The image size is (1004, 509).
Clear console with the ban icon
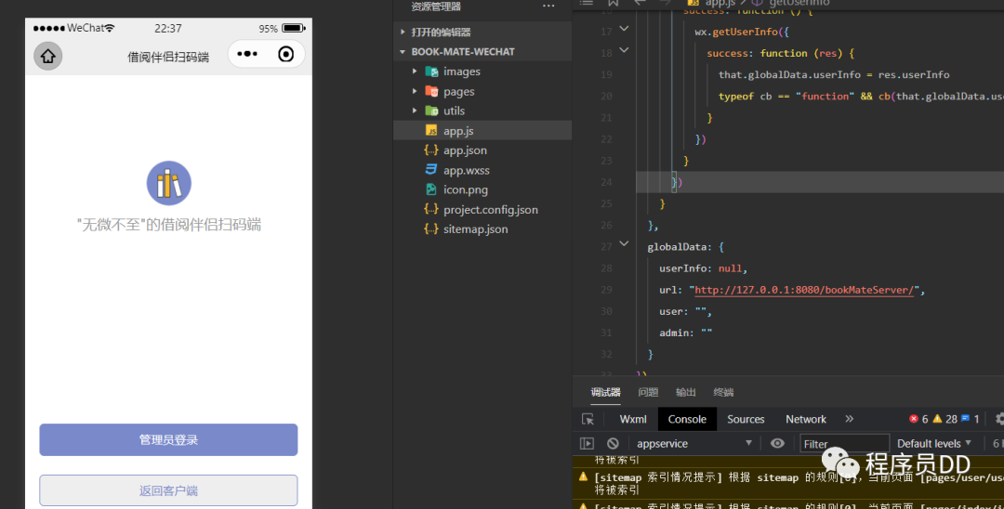[613, 444]
